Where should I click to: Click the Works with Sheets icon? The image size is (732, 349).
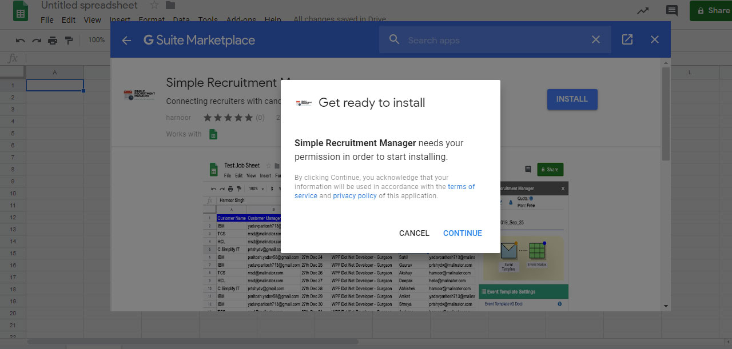(213, 134)
